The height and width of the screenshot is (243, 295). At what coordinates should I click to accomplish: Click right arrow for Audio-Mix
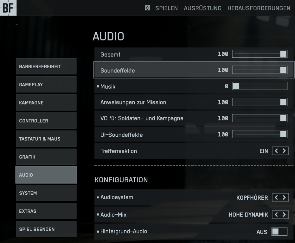(284, 215)
